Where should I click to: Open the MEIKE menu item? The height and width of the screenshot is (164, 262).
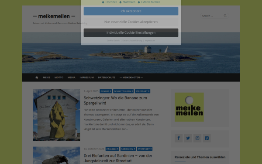[46, 77]
